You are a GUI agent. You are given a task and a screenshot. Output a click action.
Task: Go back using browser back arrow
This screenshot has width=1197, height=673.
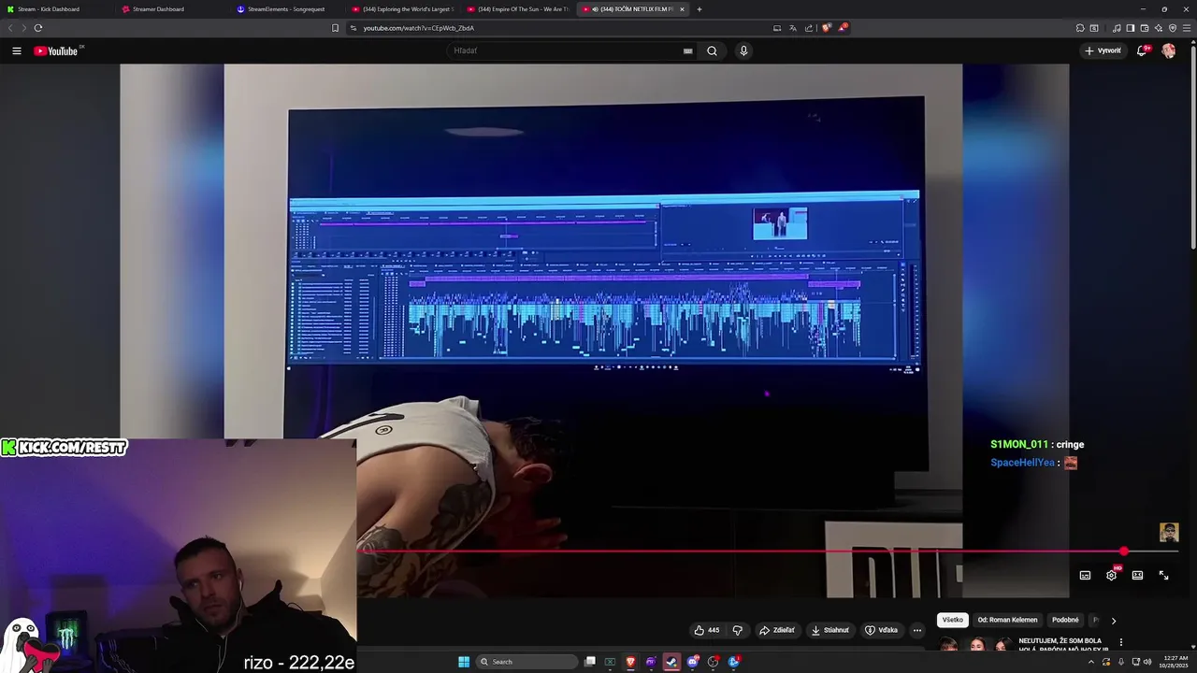pos(11,28)
